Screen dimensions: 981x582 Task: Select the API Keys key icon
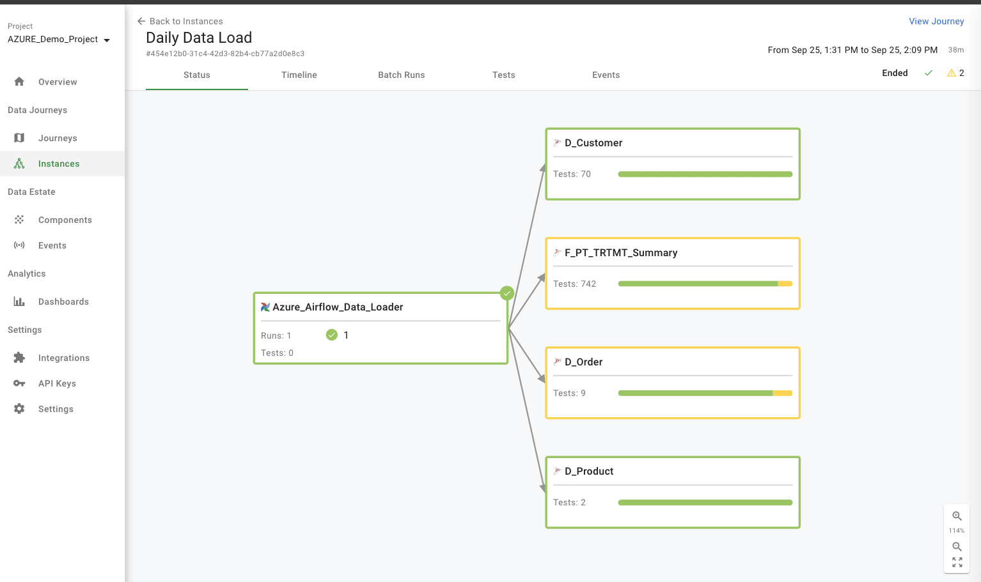coord(19,383)
